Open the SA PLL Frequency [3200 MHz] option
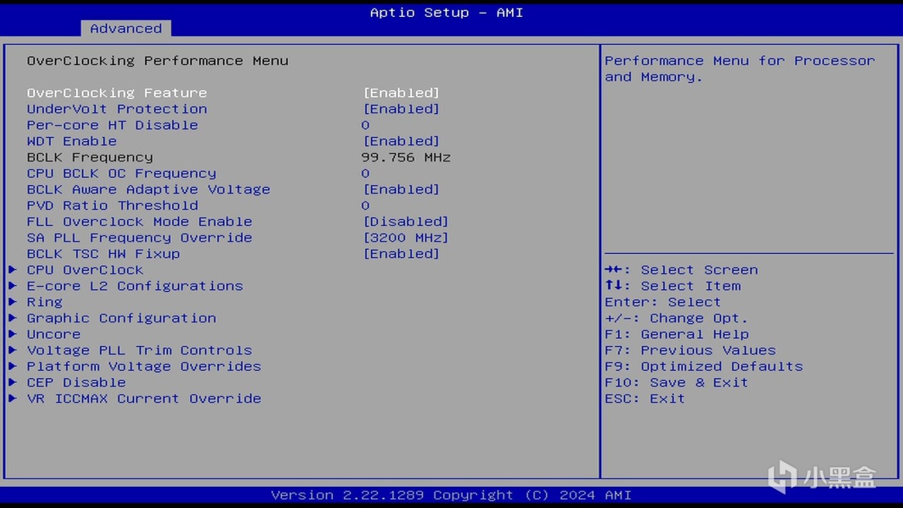Viewport: 903px width, 508px height. [x=406, y=238]
